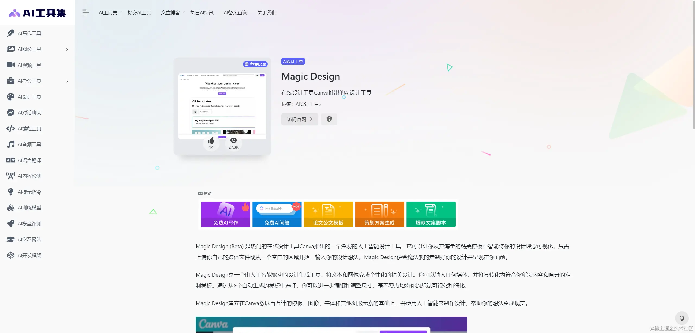Click the picture icon for AI图像工具
Image resolution: width=695 pixels, height=333 pixels.
click(x=11, y=49)
